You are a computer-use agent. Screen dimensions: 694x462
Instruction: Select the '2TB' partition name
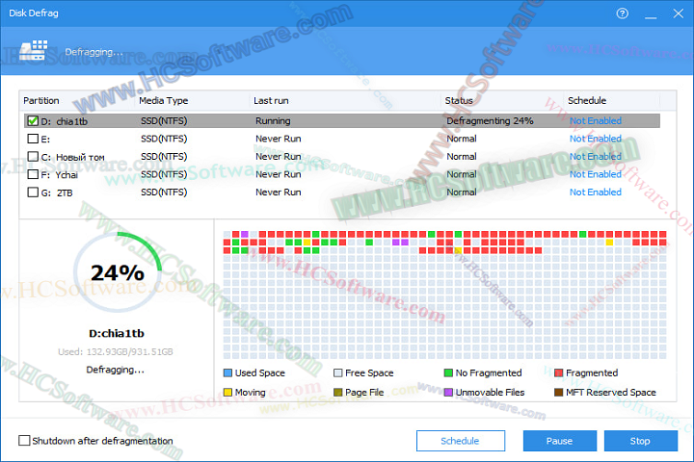[65, 192]
